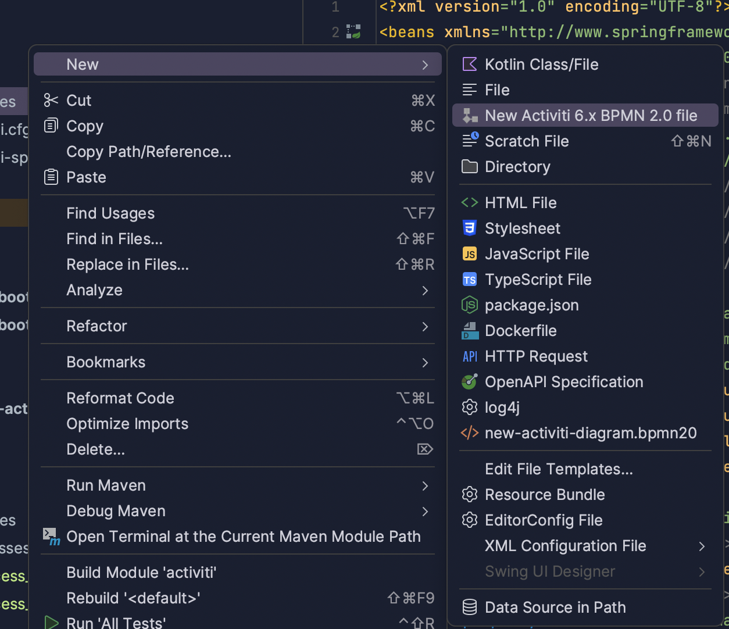Click the Cut scissors icon

51,100
